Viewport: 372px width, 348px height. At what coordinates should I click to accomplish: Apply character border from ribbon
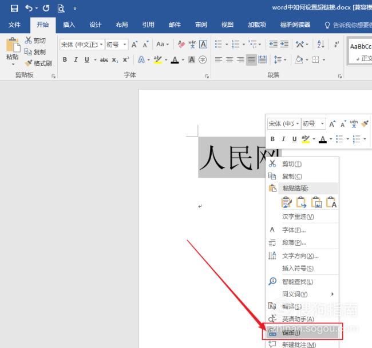203,45
